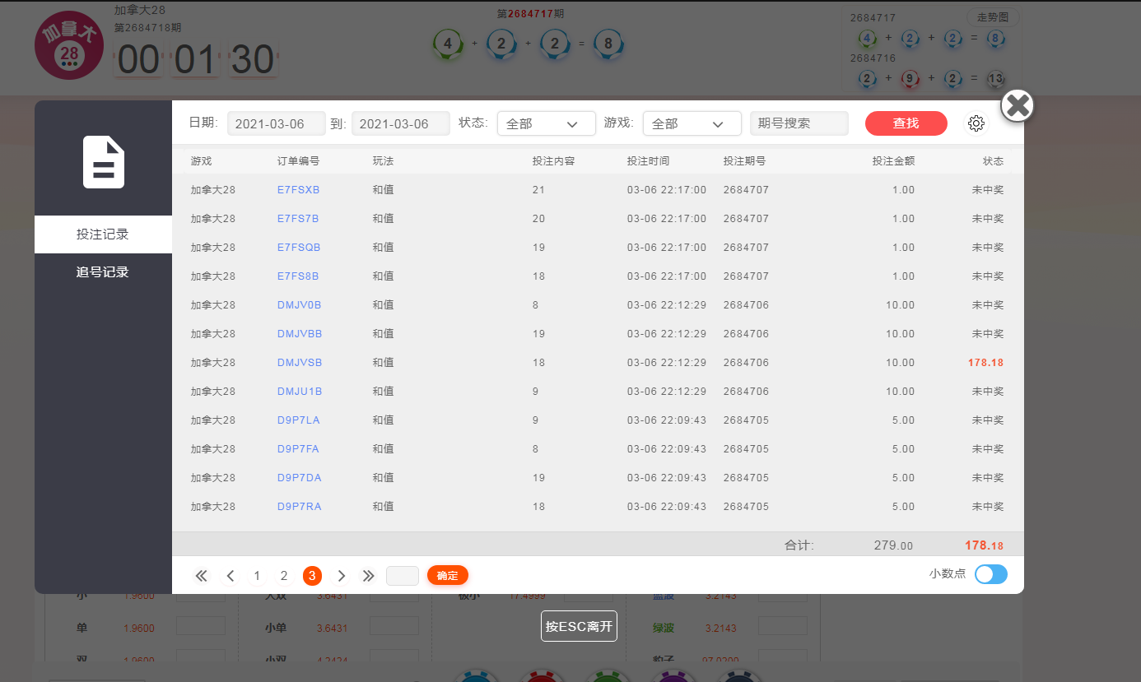
Task: Select page 1 in pagination
Action: coord(257,576)
